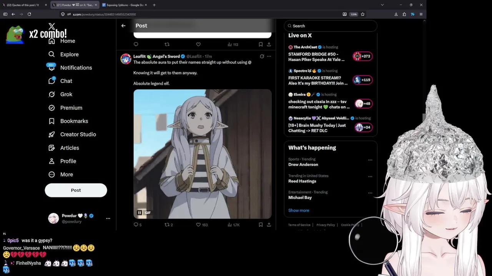Open the Drew Anderson trending topic
The image size is (492, 276).
pos(303,164)
